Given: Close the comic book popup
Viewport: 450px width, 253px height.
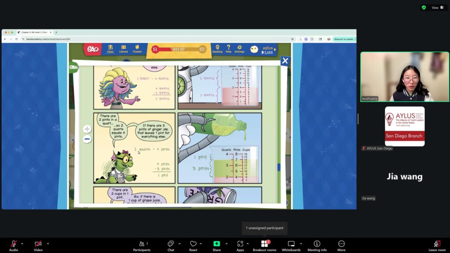Looking at the screenshot, I should [x=285, y=61].
